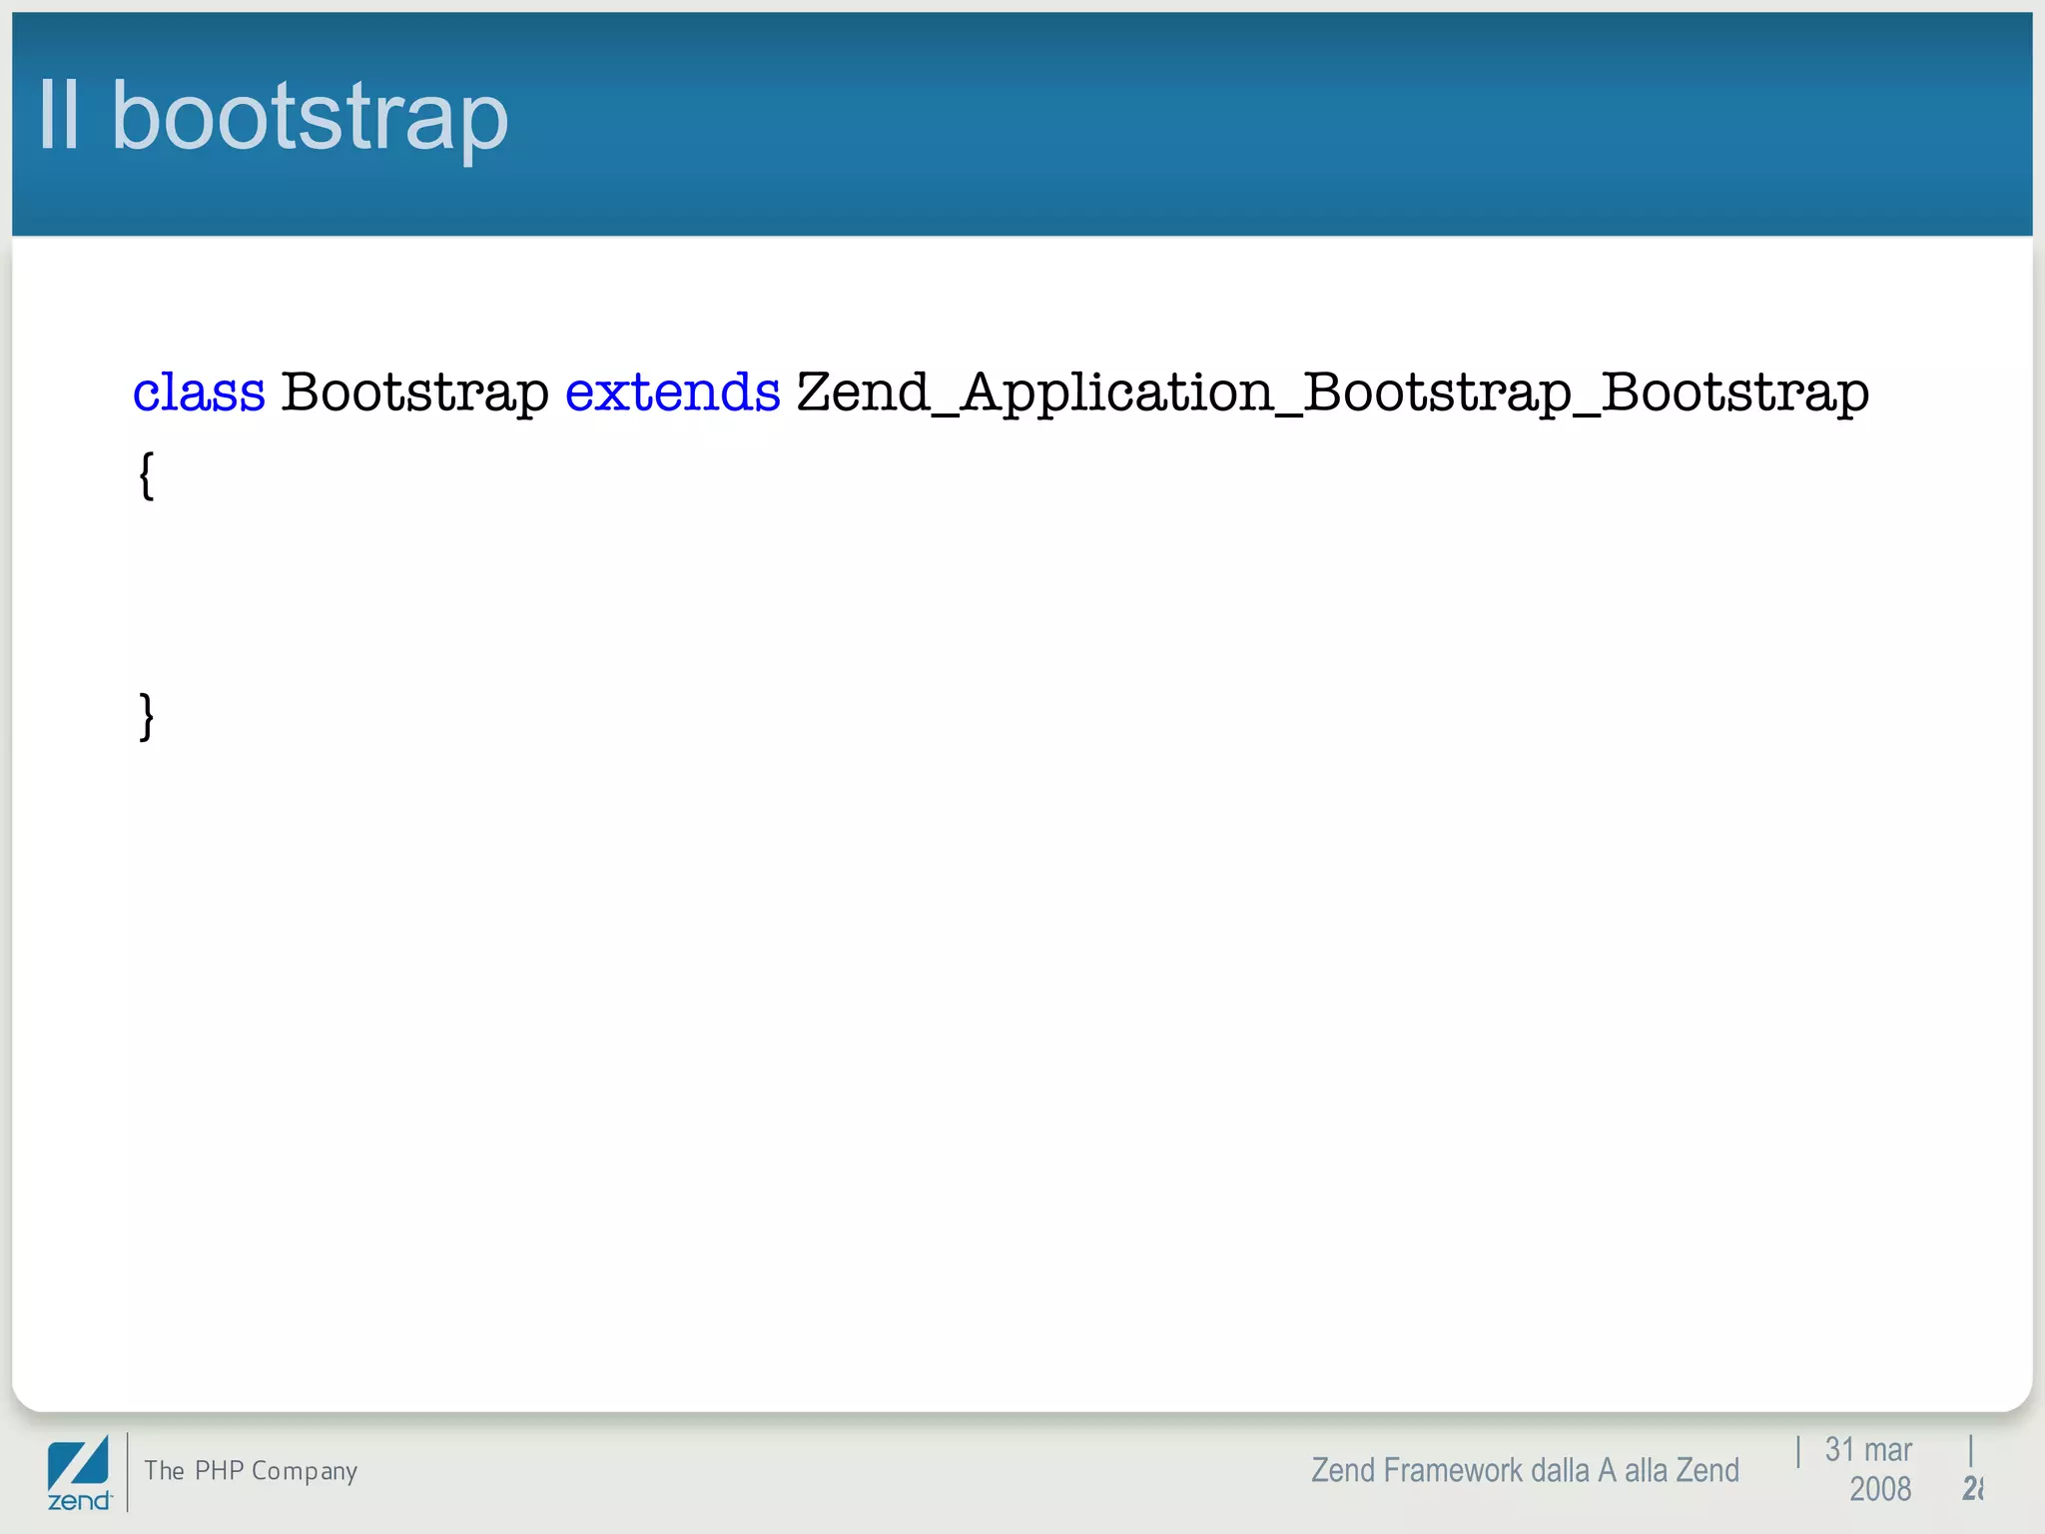Click the Zend logo in the footer

pyautogui.click(x=80, y=1473)
